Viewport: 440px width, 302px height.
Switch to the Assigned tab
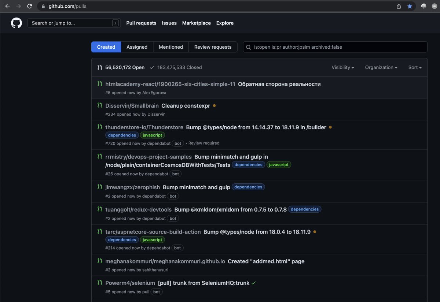click(x=137, y=47)
